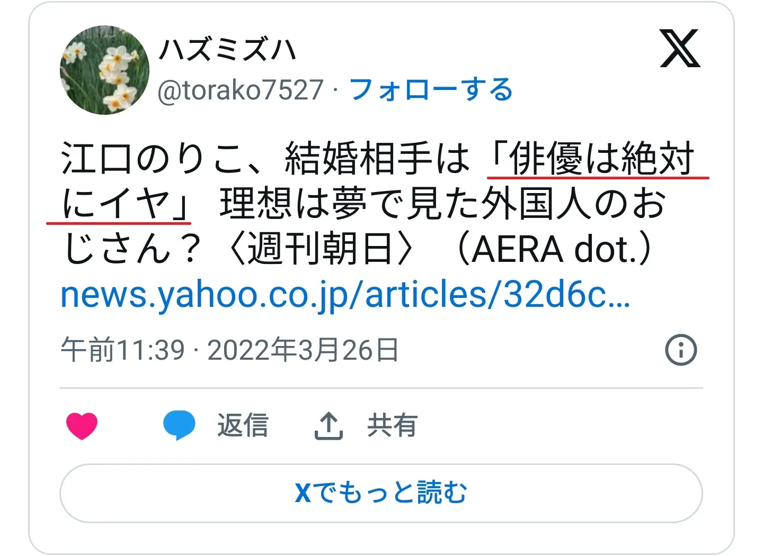Screen dimensions: 763x556
Task: Select the 返信 reply label
Action: tap(243, 425)
